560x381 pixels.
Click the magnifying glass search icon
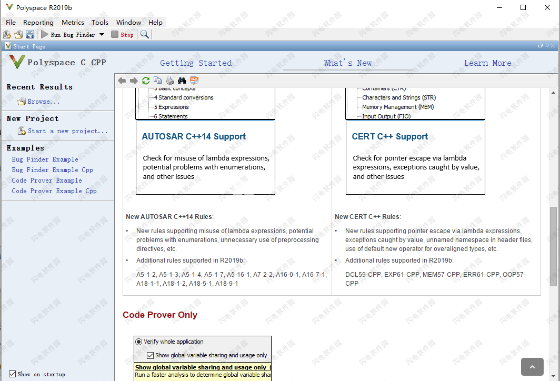[144, 34]
